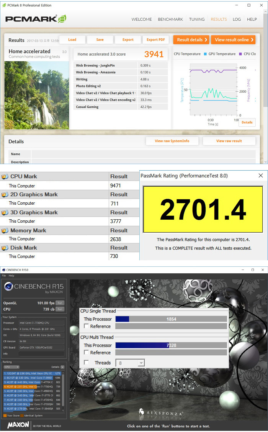
Task: Open Result details in PCMark
Action: [x=191, y=40]
